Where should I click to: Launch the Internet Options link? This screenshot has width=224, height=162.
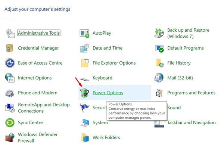pos(35,78)
